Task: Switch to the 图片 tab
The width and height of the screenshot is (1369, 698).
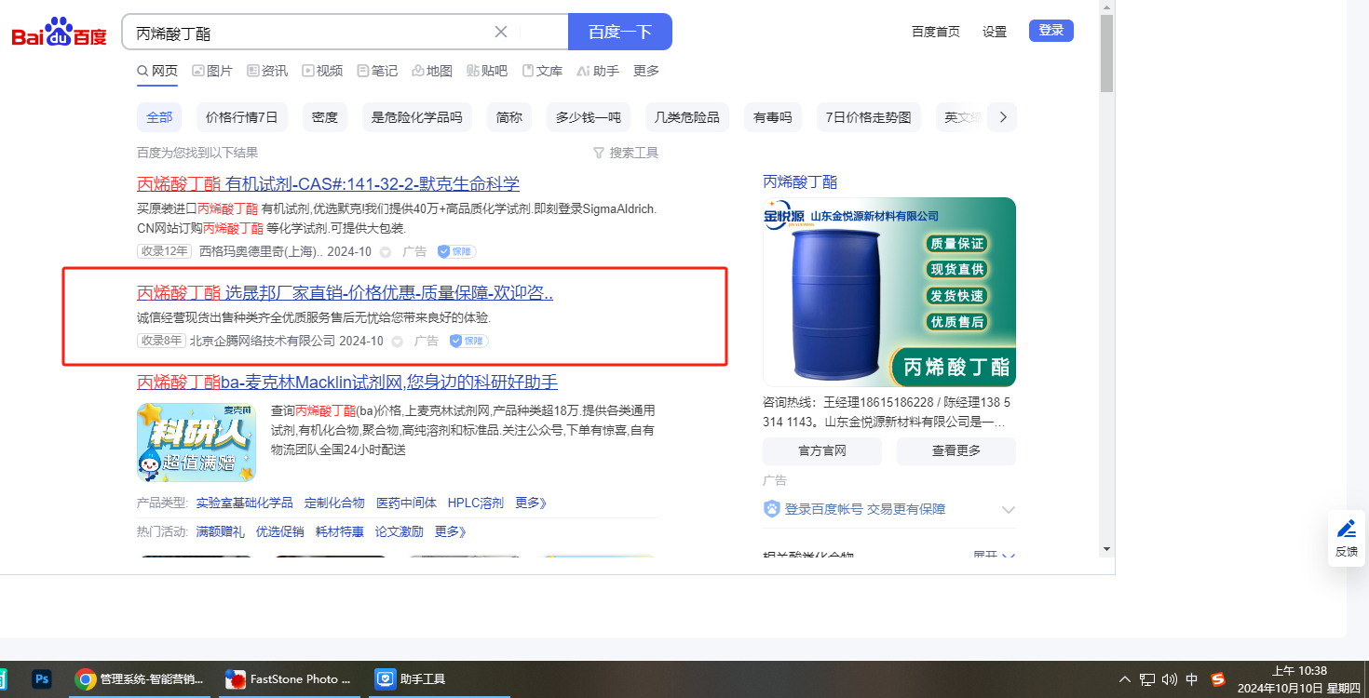Action: [212, 71]
